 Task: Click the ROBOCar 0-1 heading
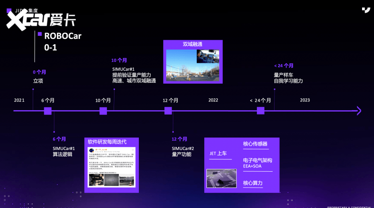[x=63, y=42]
